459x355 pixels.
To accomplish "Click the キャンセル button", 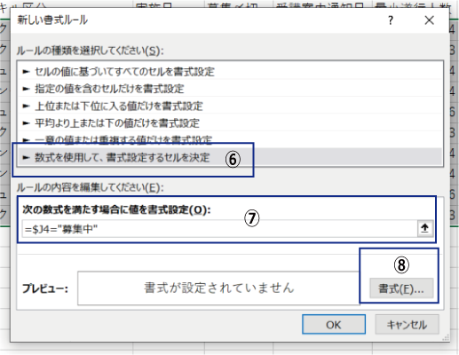I will coord(407,325).
